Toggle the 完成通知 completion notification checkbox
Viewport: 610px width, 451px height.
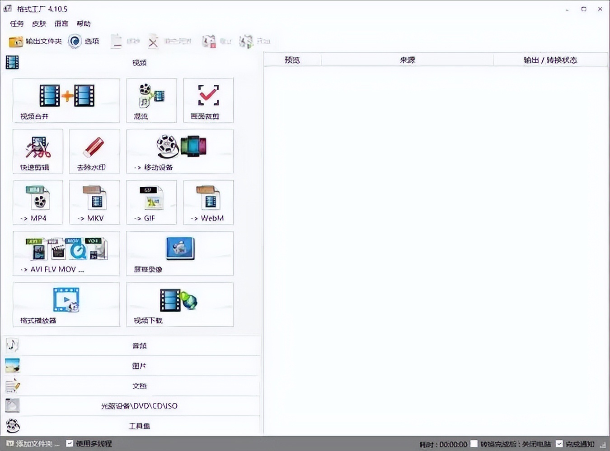click(560, 444)
